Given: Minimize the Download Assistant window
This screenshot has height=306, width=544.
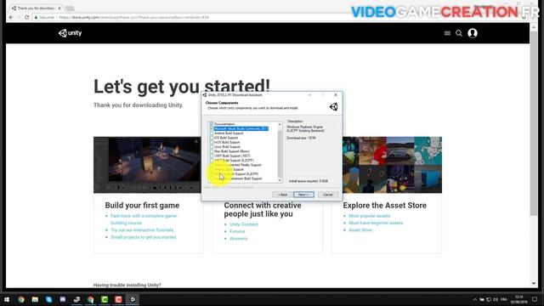Looking at the screenshot, I should tap(309, 95).
